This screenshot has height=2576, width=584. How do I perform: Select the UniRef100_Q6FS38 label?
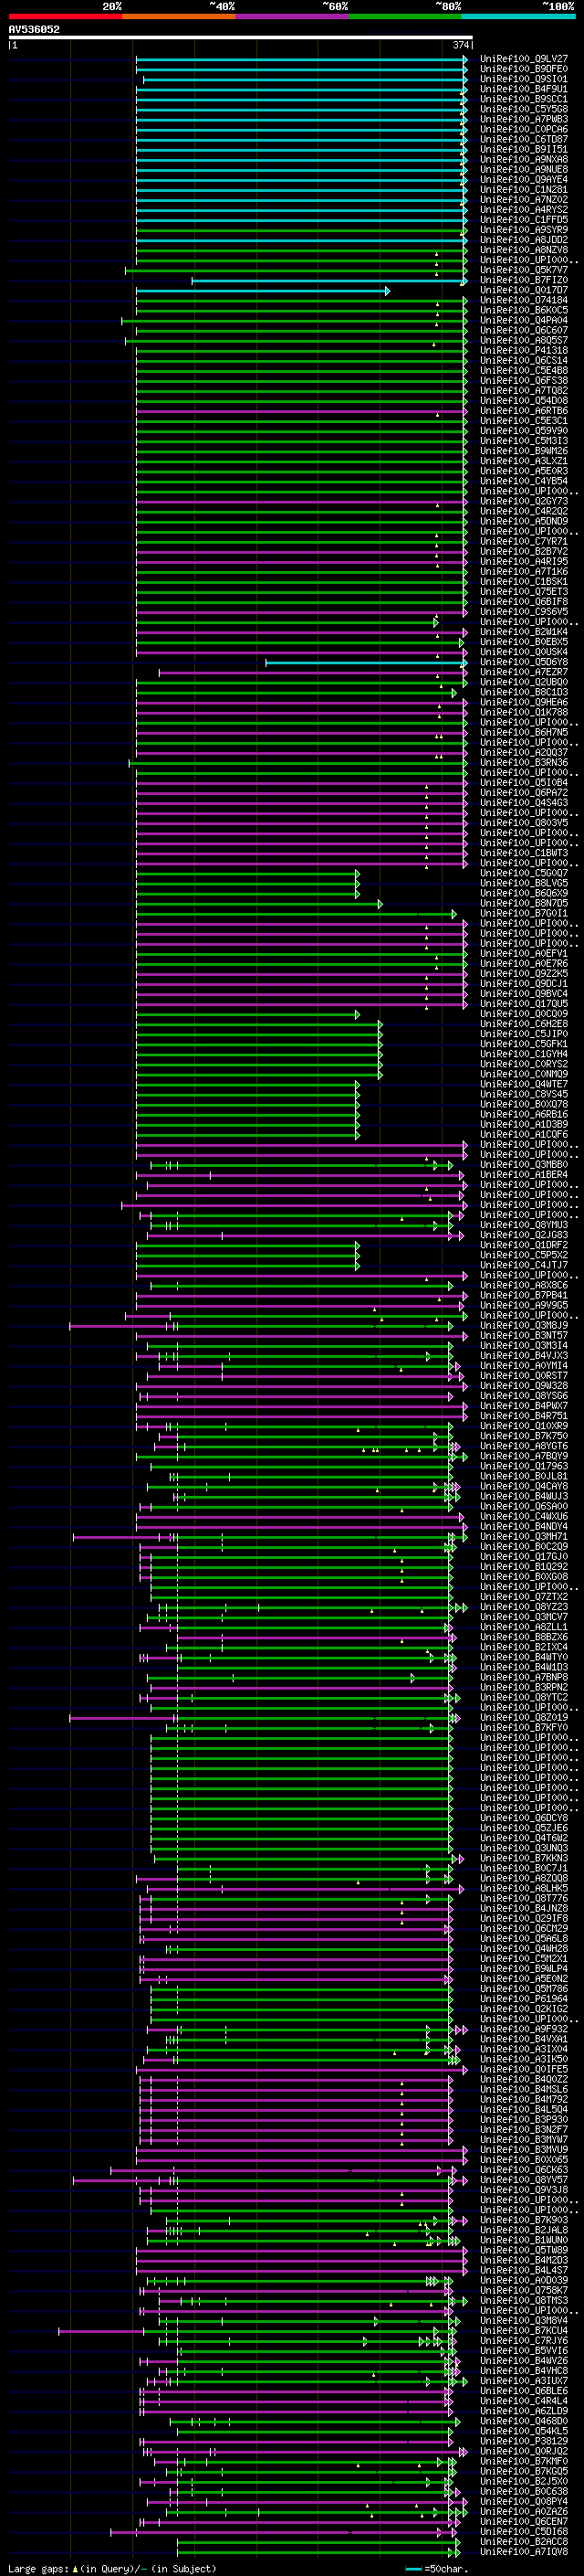coord(524,380)
